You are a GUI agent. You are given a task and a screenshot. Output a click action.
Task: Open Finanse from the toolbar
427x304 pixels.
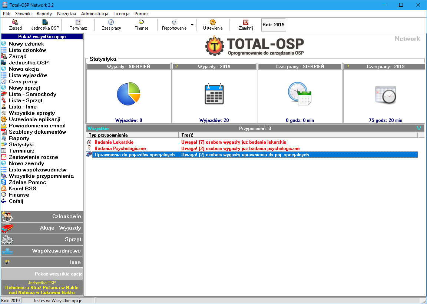(141, 25)
